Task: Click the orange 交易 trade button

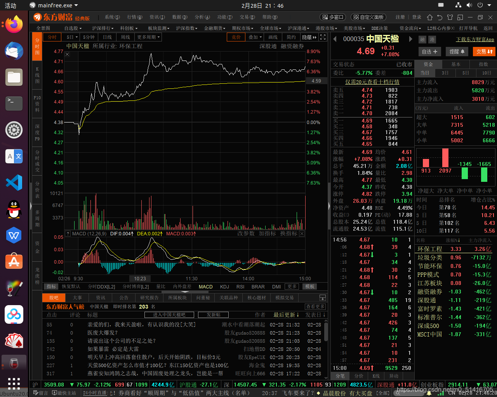Action: pyautogui.click(x=484, y=52)
